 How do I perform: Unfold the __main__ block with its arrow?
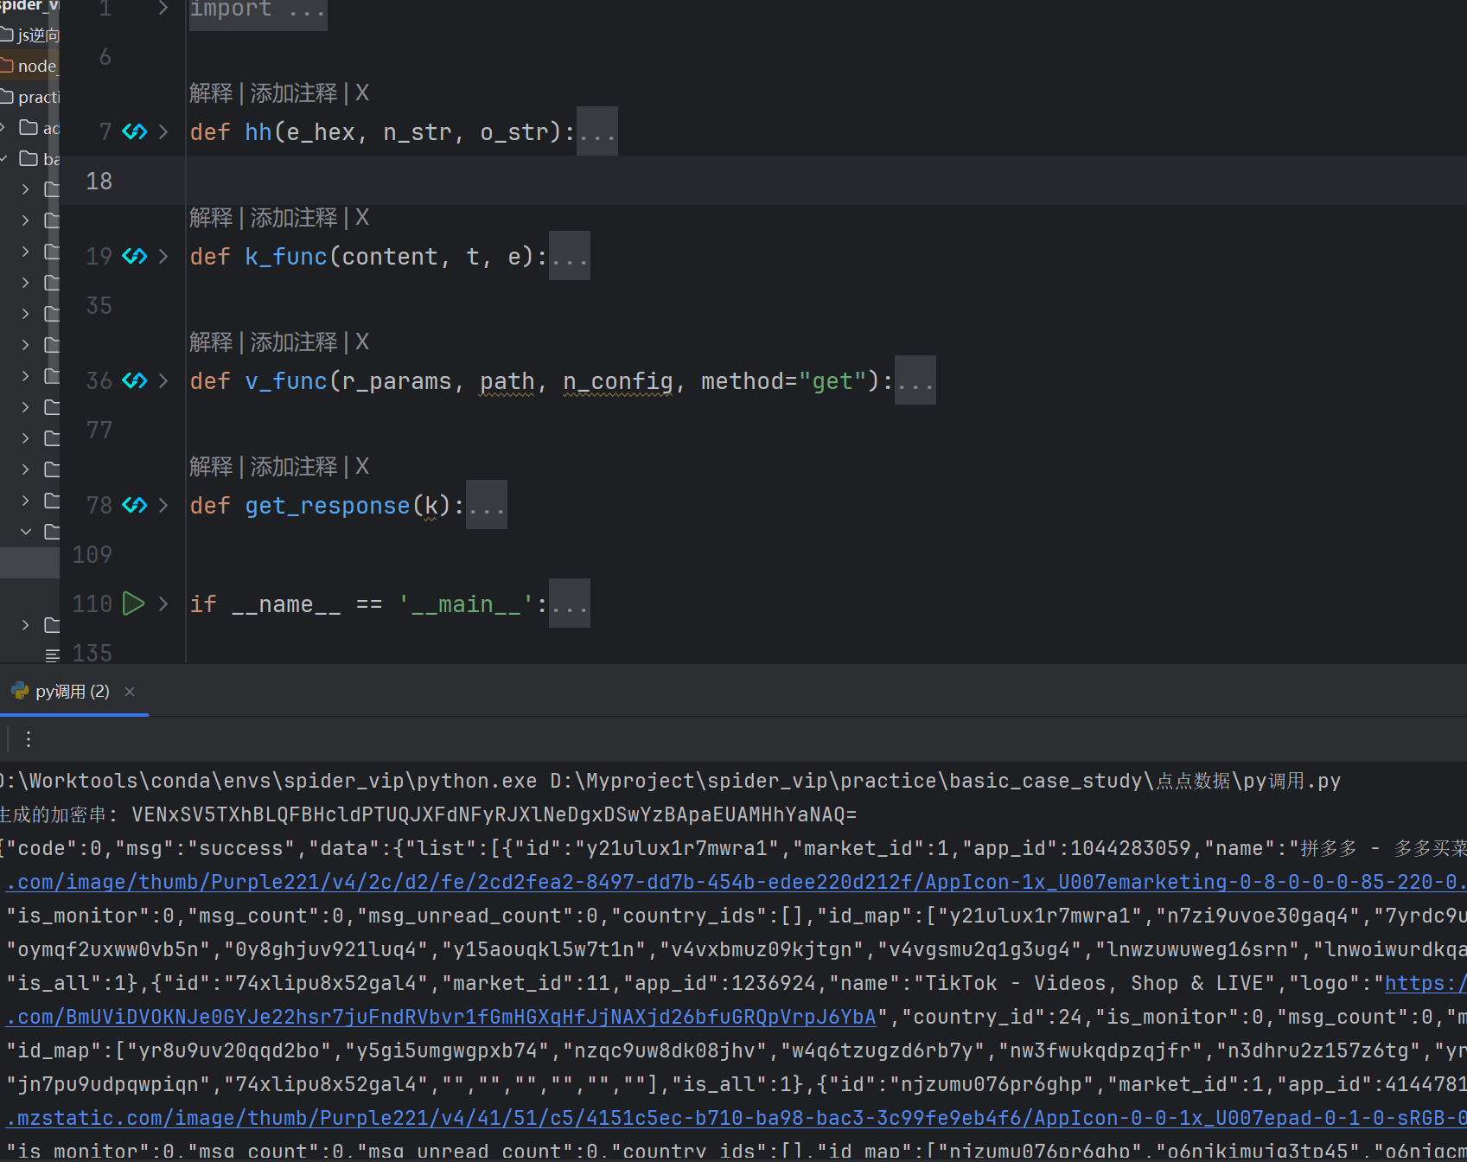[163, 603]
